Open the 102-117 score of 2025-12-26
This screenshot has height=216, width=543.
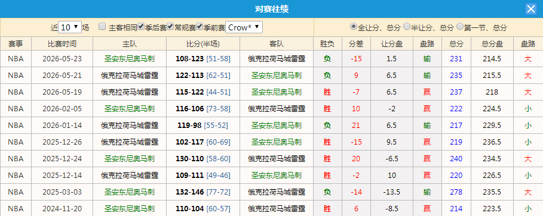(190, 142)
